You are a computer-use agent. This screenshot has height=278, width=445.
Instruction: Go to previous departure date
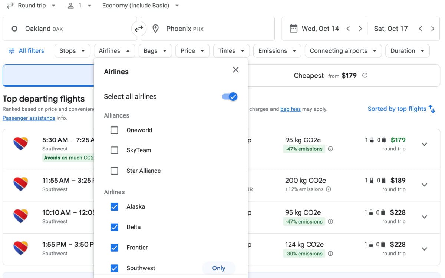coord(348,29)
